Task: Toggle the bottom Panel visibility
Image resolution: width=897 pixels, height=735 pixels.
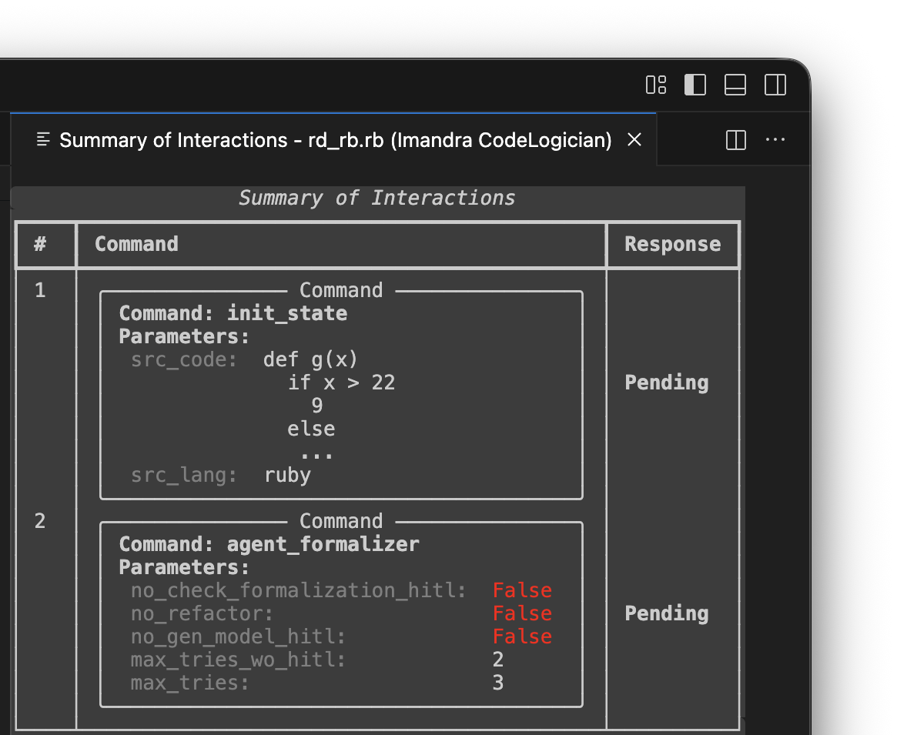Action: click(x=735, y=85)
